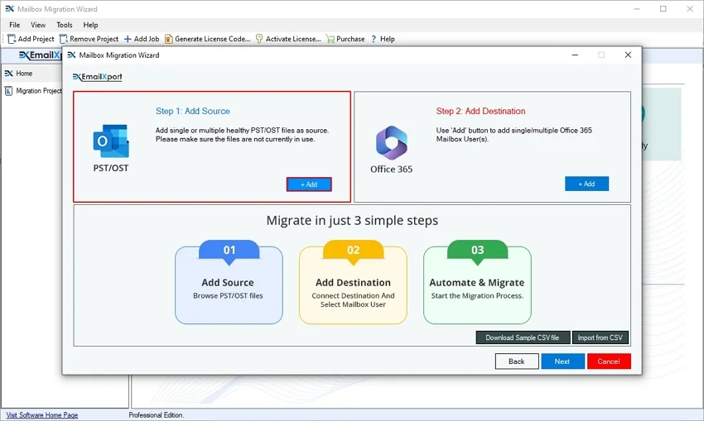Click the Activate License toolbar icon
The height and width of the screenshot is (421, 704).
point(259,39)
